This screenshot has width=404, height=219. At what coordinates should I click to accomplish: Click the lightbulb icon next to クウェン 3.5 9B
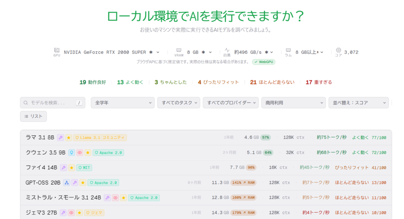click(x=71, y=152)
